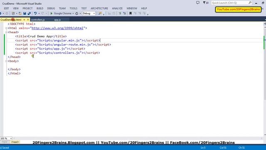Click the w3.org xhtml namespace link
Screen dimensions: 266x150
pos(57,28)
